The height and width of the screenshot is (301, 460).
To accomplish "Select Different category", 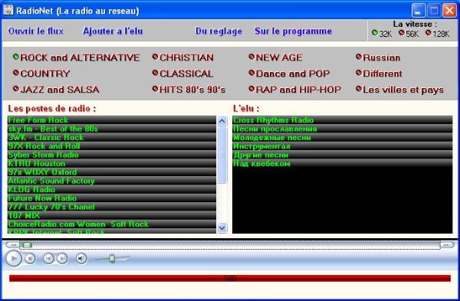I will tap(379, 74).
